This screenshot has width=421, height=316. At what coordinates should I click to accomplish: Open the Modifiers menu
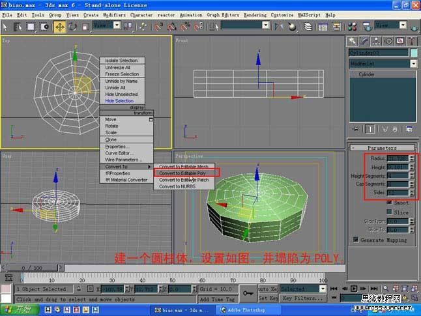[115, 15]
